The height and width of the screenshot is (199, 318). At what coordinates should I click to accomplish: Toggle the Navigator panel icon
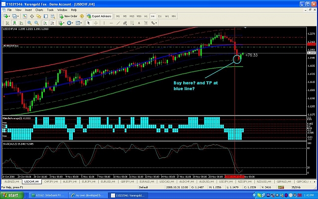tap(39, 16)
